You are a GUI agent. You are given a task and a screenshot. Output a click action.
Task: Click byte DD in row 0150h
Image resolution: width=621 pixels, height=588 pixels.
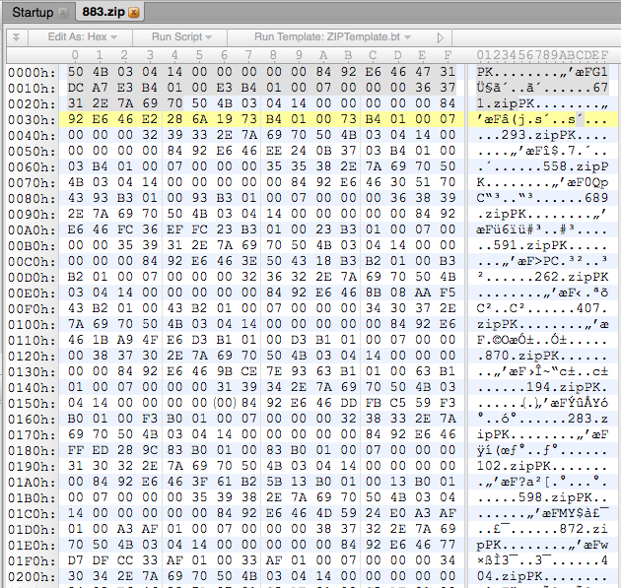pyautogui.click(x=348, y=403)
